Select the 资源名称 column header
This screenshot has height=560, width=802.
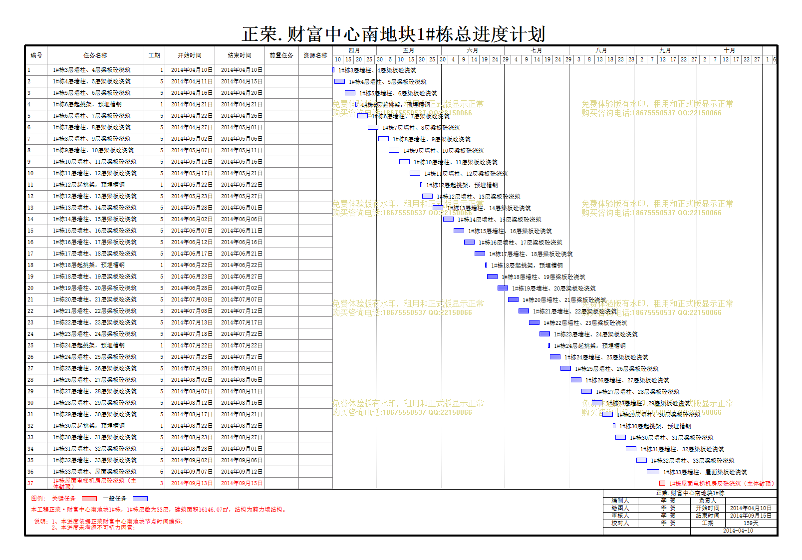pyautogui.click(x=315, y=55)
